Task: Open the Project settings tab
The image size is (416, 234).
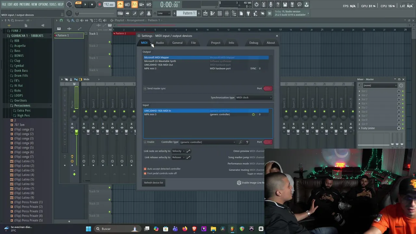Action: click(215, 43)
